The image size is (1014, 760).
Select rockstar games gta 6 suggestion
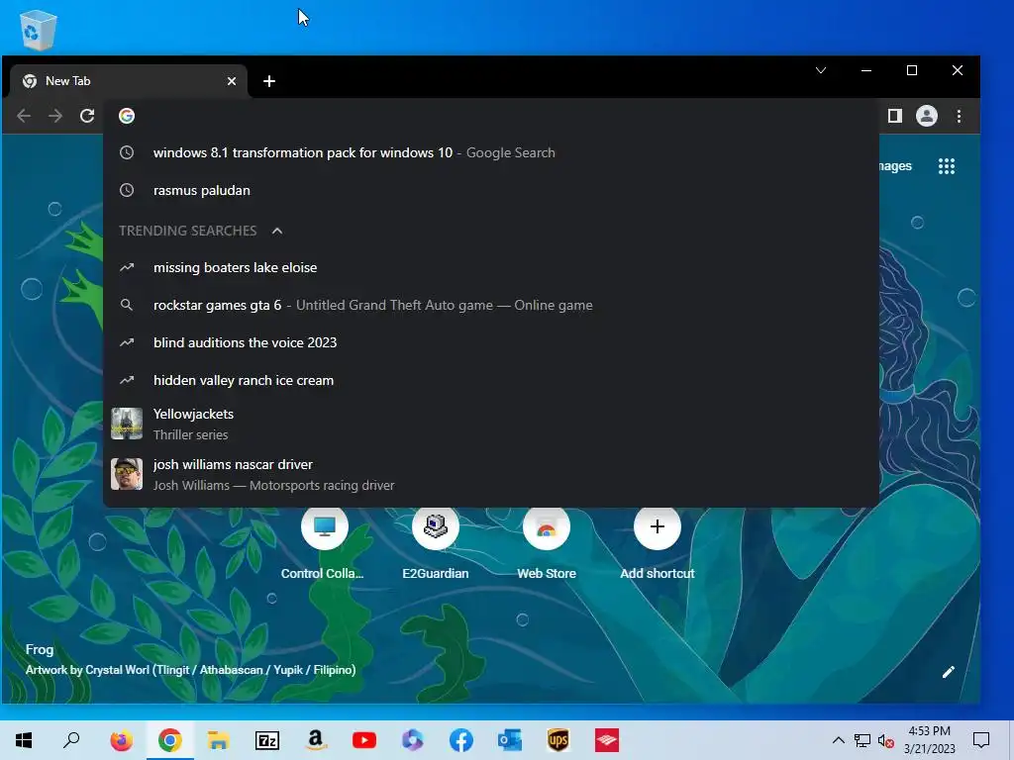491,305
